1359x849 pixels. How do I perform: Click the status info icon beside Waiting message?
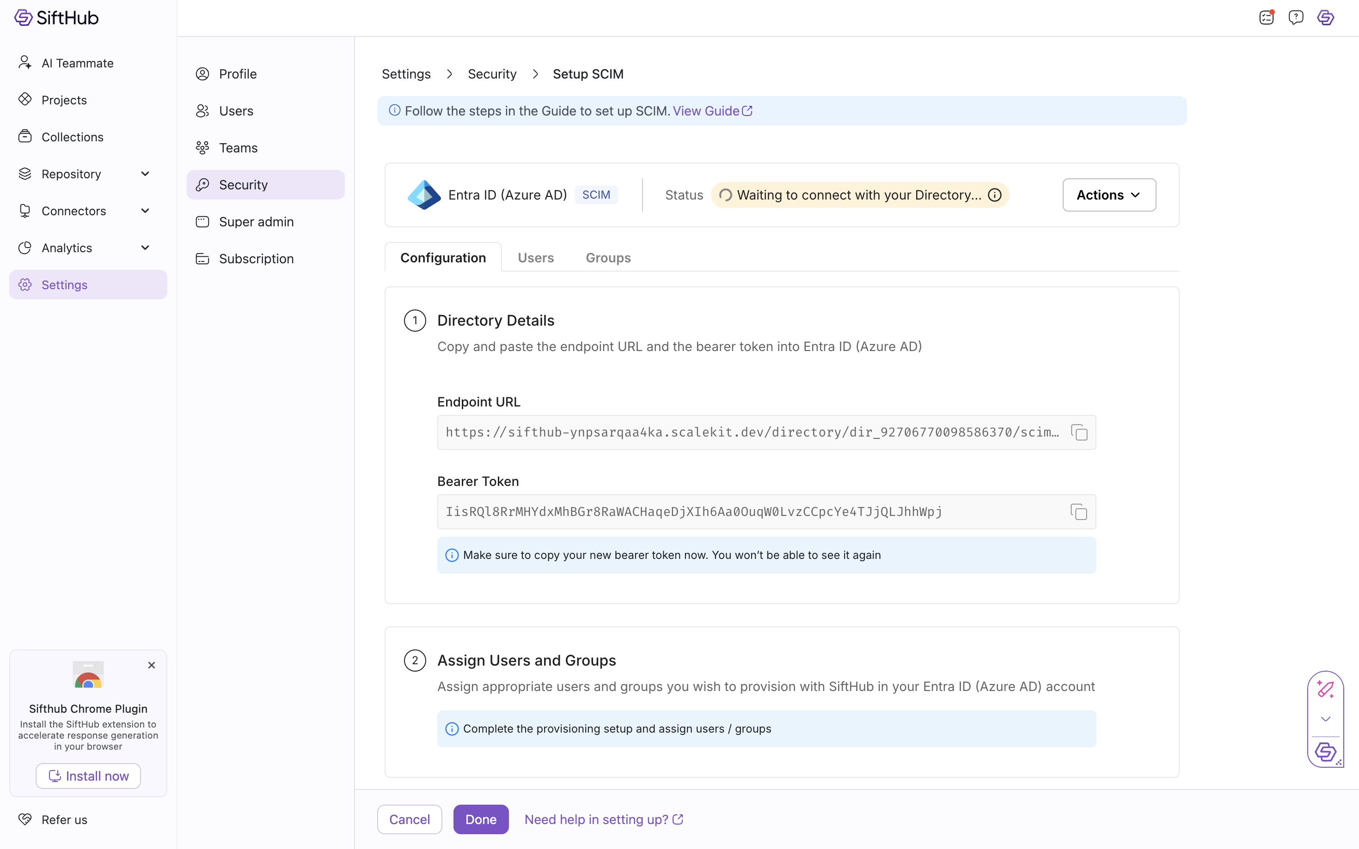(994, 195)
